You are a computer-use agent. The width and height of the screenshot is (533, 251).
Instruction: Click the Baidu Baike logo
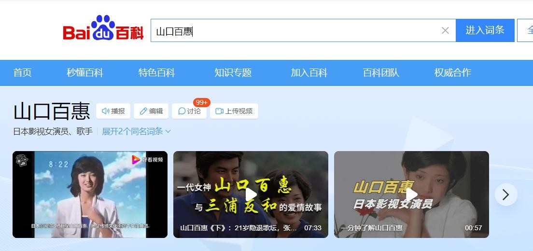tap(103, 29)
